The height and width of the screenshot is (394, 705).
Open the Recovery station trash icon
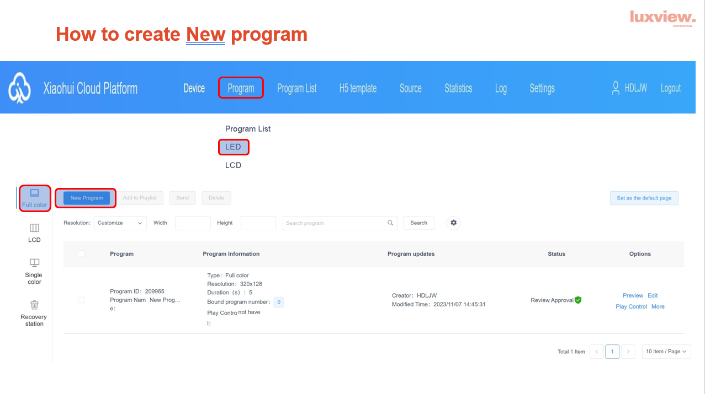(x=34, y=305)
